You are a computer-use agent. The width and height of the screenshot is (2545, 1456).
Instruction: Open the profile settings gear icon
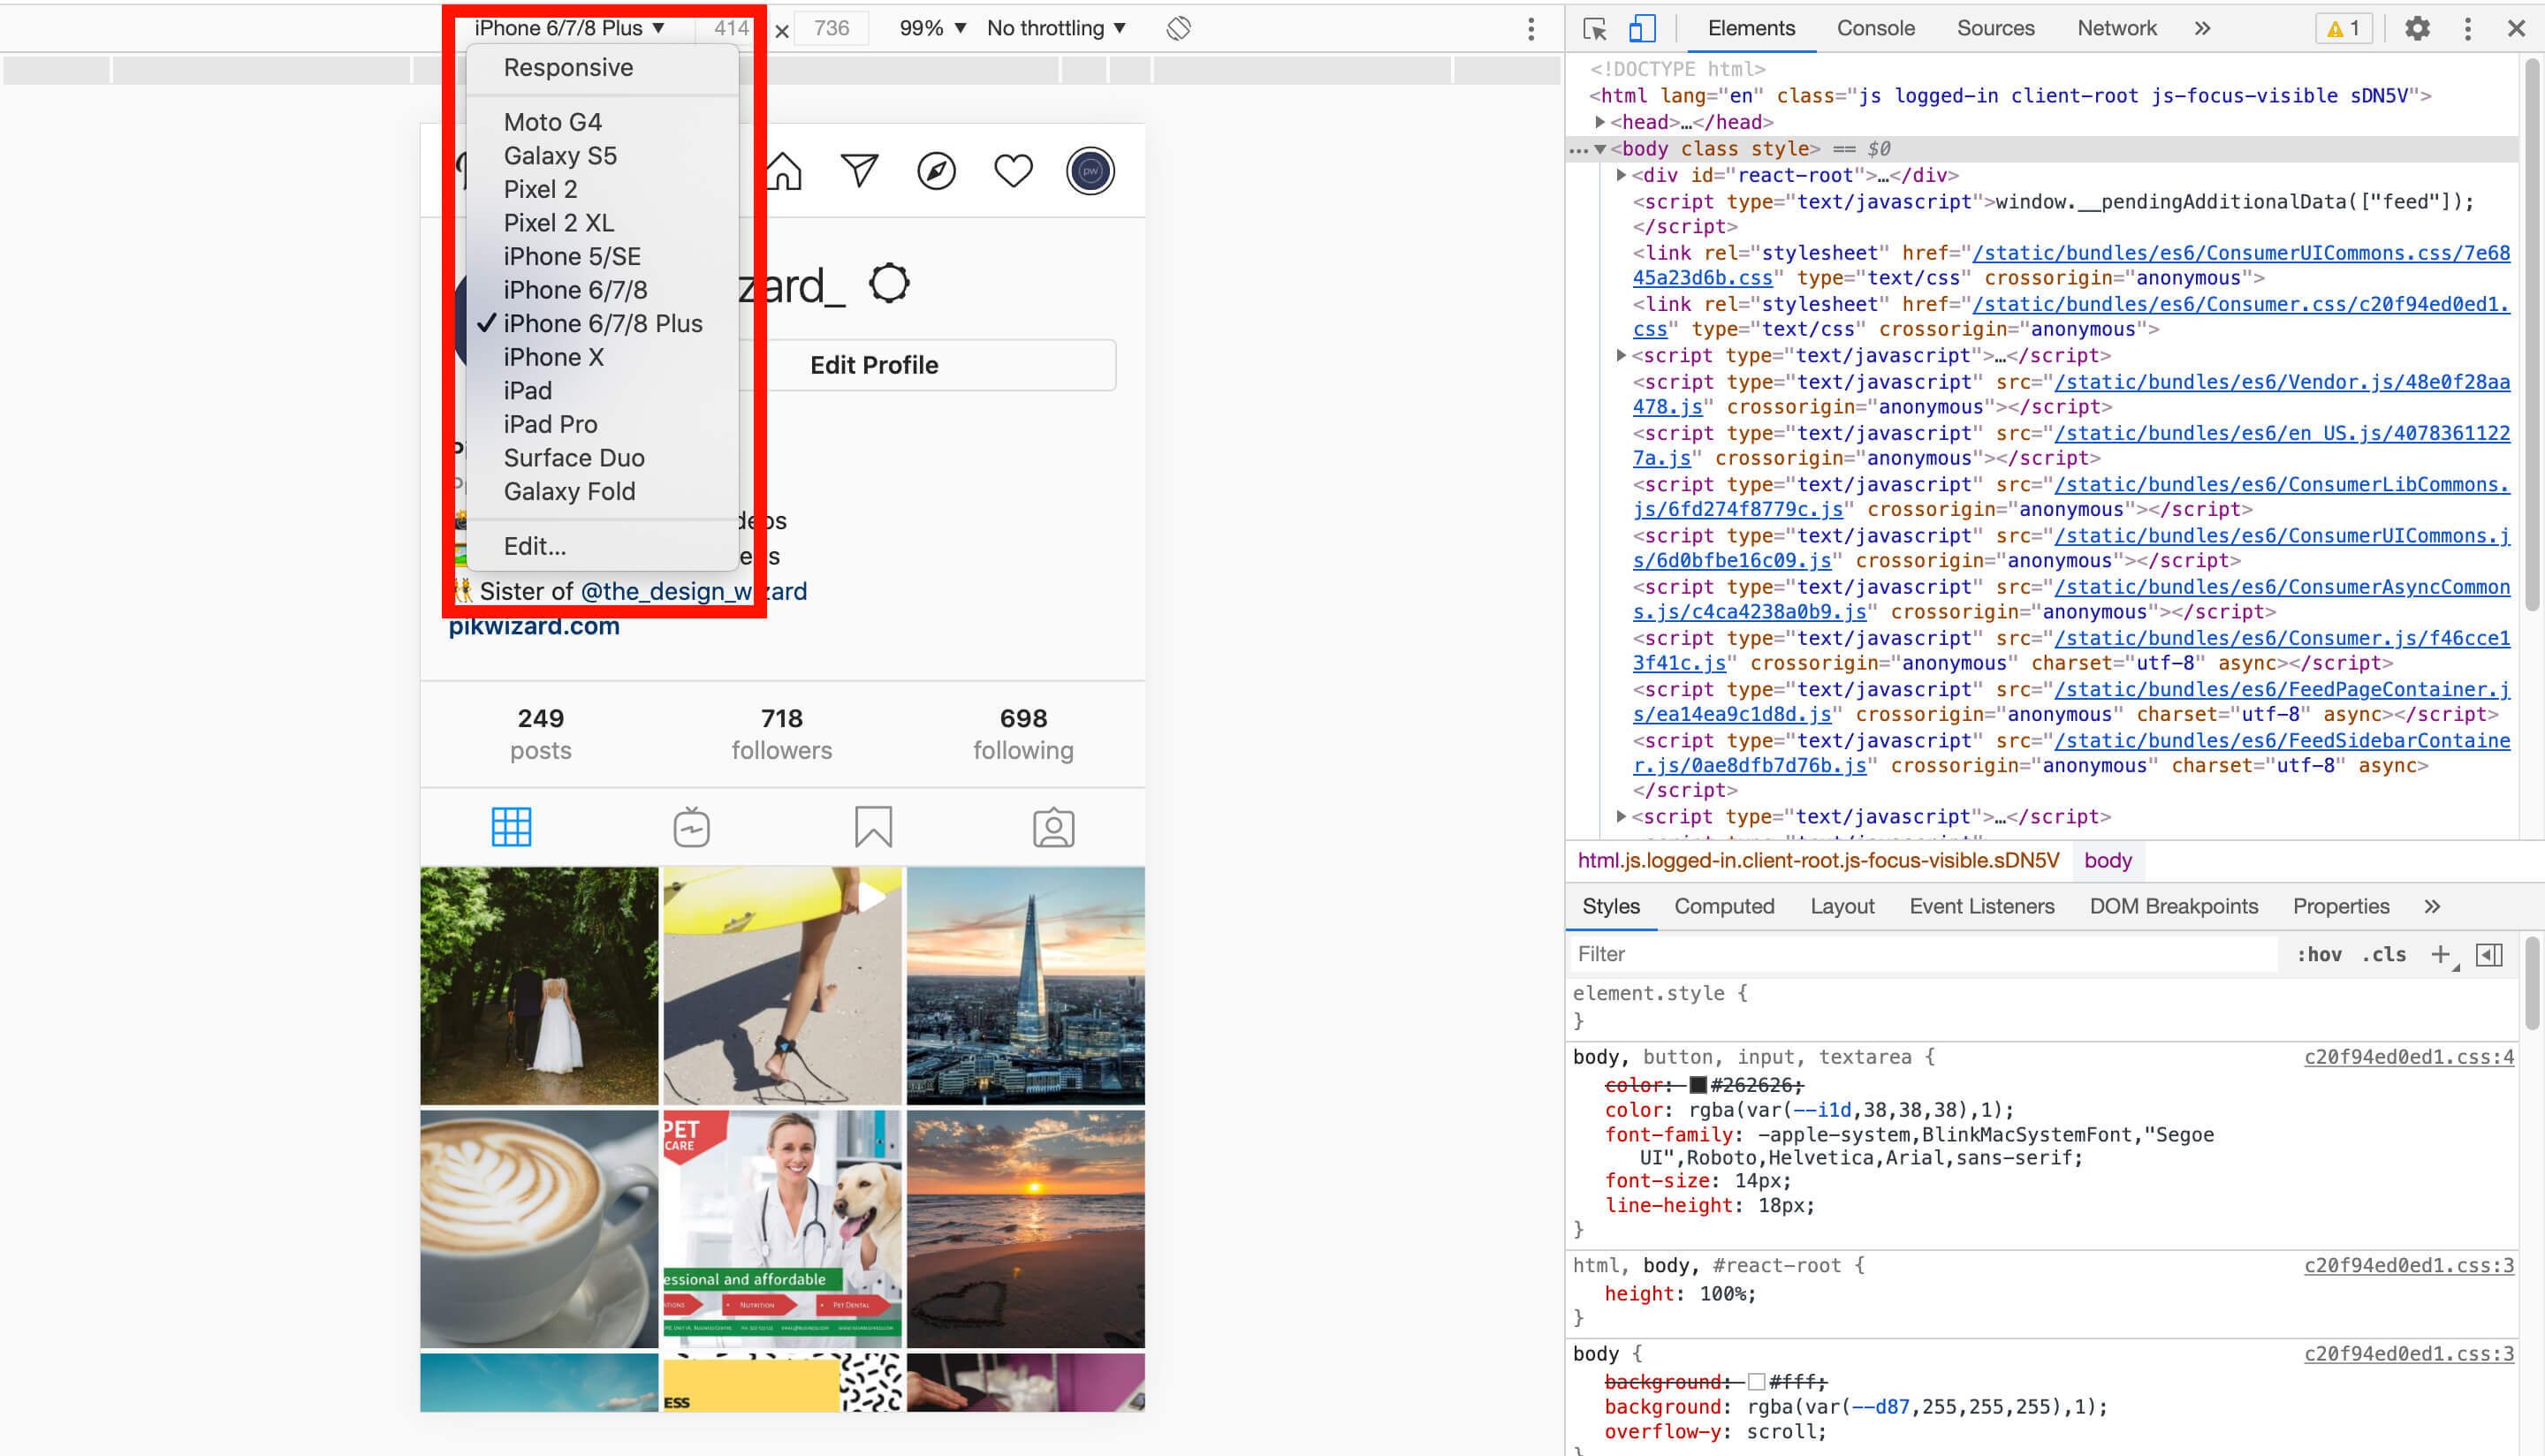click(889, 284)
